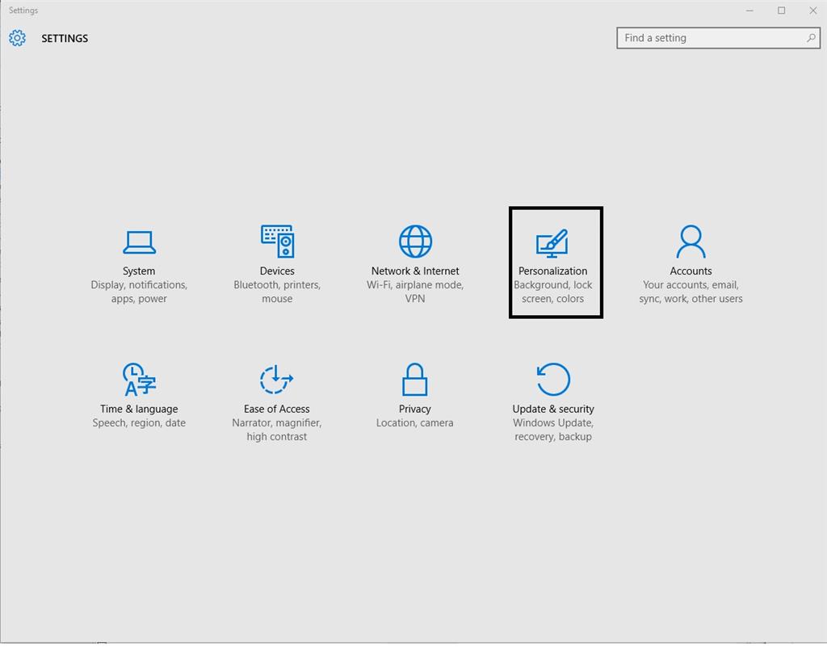Click 'Windows Update, recovery, backup' description
This screenshot has width=827, height=647.
tap(553, 430)
